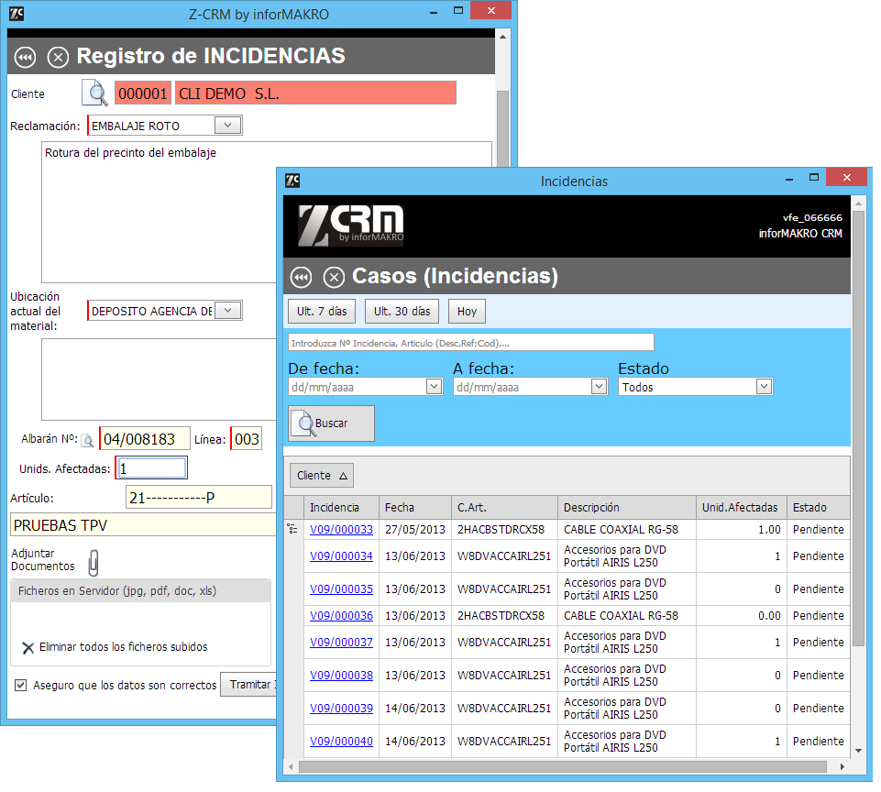Open incident link V09/000039
This screenshot has height=792, width=881.
click(342, 709)
